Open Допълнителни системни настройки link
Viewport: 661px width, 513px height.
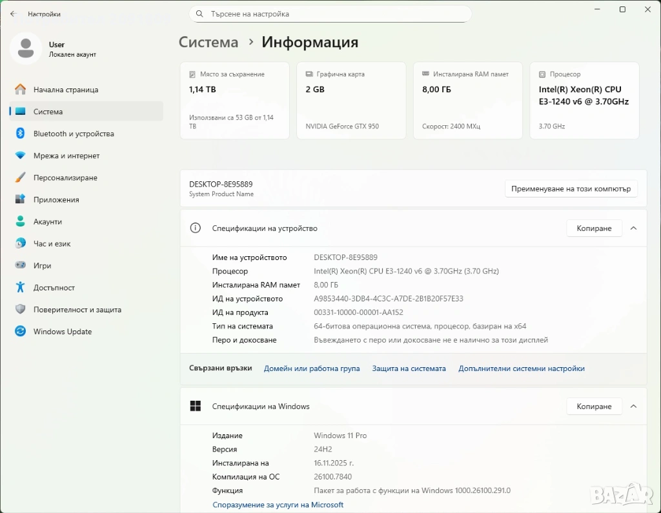[521, 368]
